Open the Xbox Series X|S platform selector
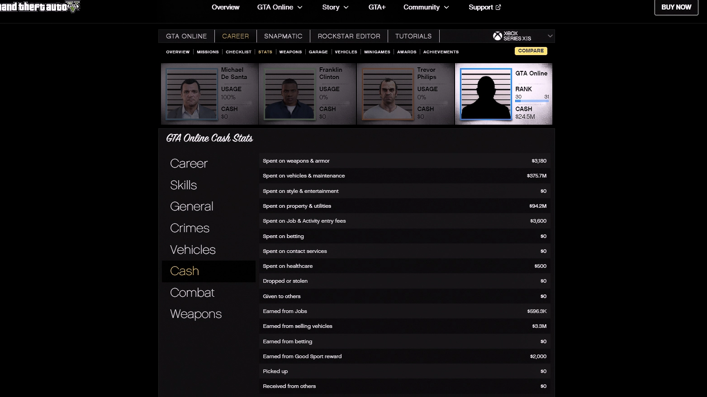 click(x=523, y=36)
